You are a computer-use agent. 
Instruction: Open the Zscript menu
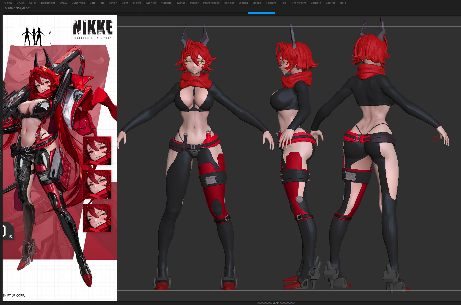330,3
